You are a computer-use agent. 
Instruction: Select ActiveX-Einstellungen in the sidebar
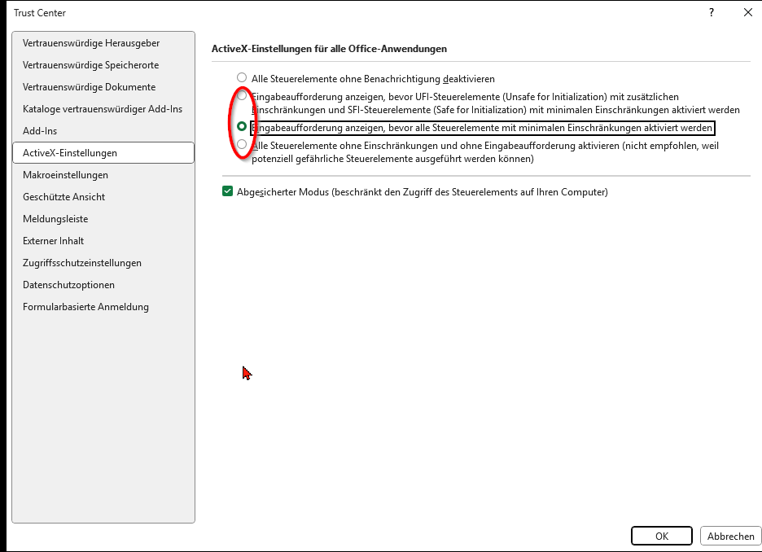tap(70, 153)
